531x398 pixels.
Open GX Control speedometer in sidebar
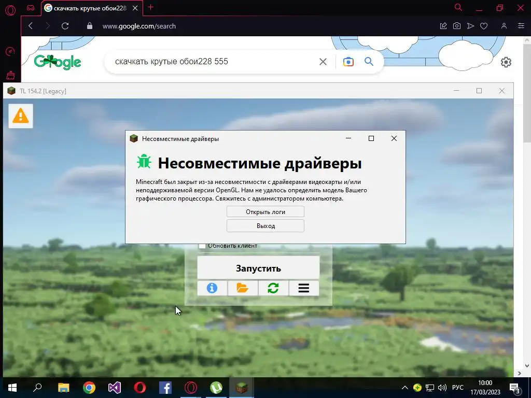[10, 51]
